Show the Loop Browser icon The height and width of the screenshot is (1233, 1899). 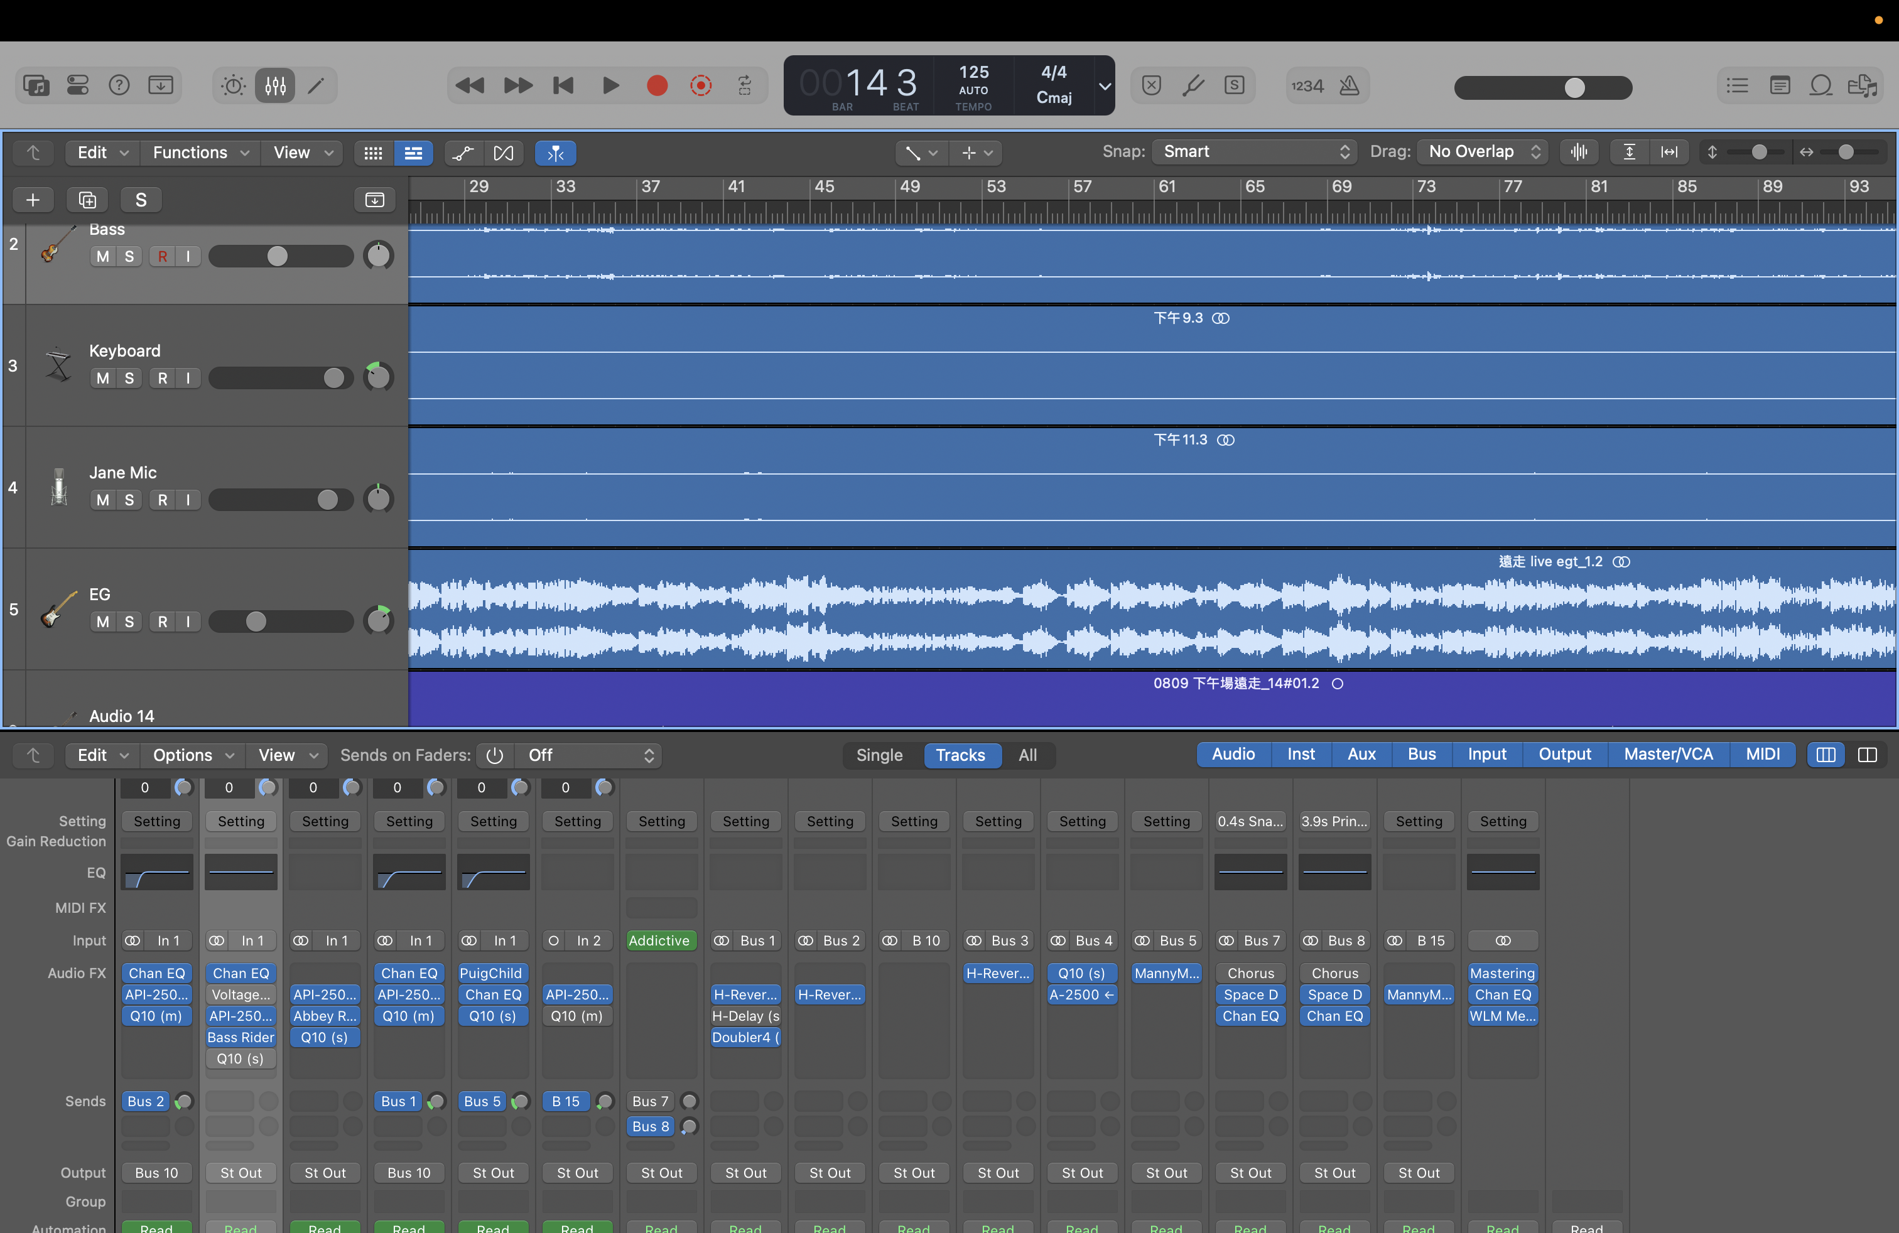(1821, 85)
